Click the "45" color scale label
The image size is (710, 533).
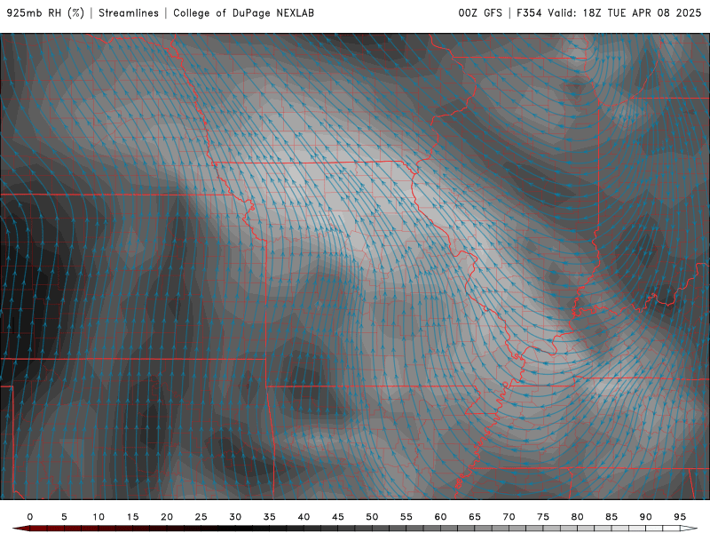[338, 517]
